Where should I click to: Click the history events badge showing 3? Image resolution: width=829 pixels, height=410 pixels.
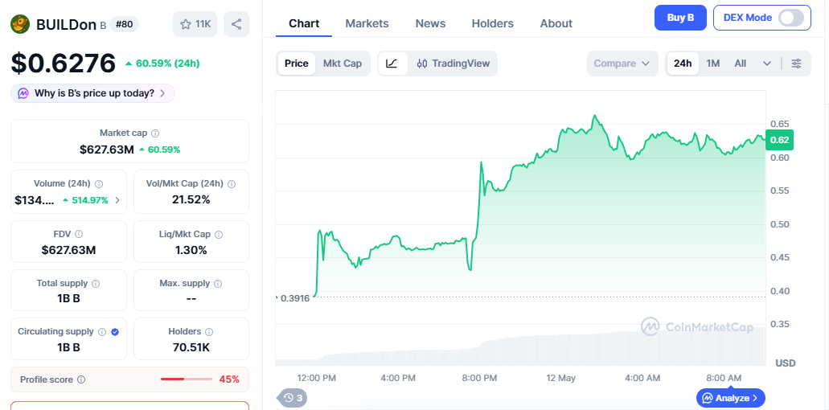[293, 398]
